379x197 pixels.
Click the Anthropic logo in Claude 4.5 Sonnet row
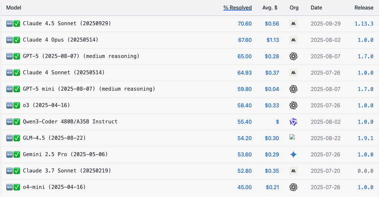pos(293,24)
